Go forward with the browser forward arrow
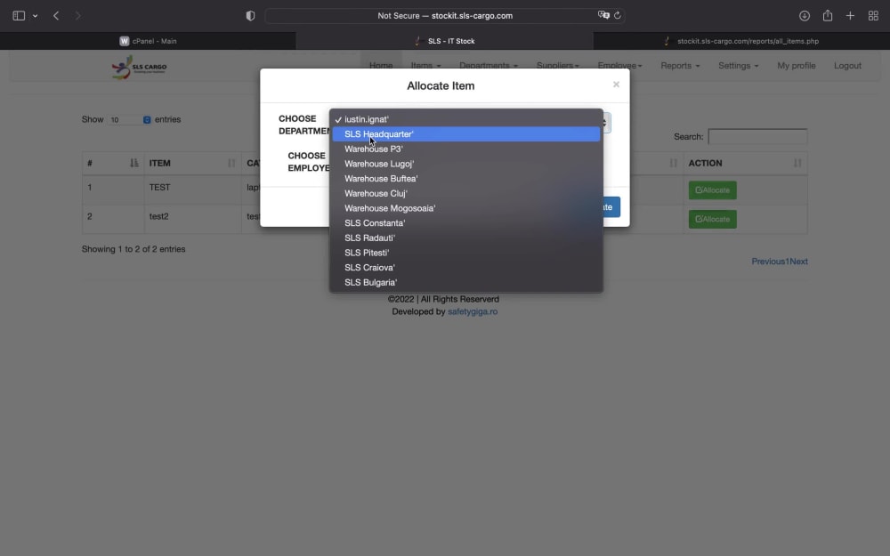This screenshot has width=890, height=556. 77,16
